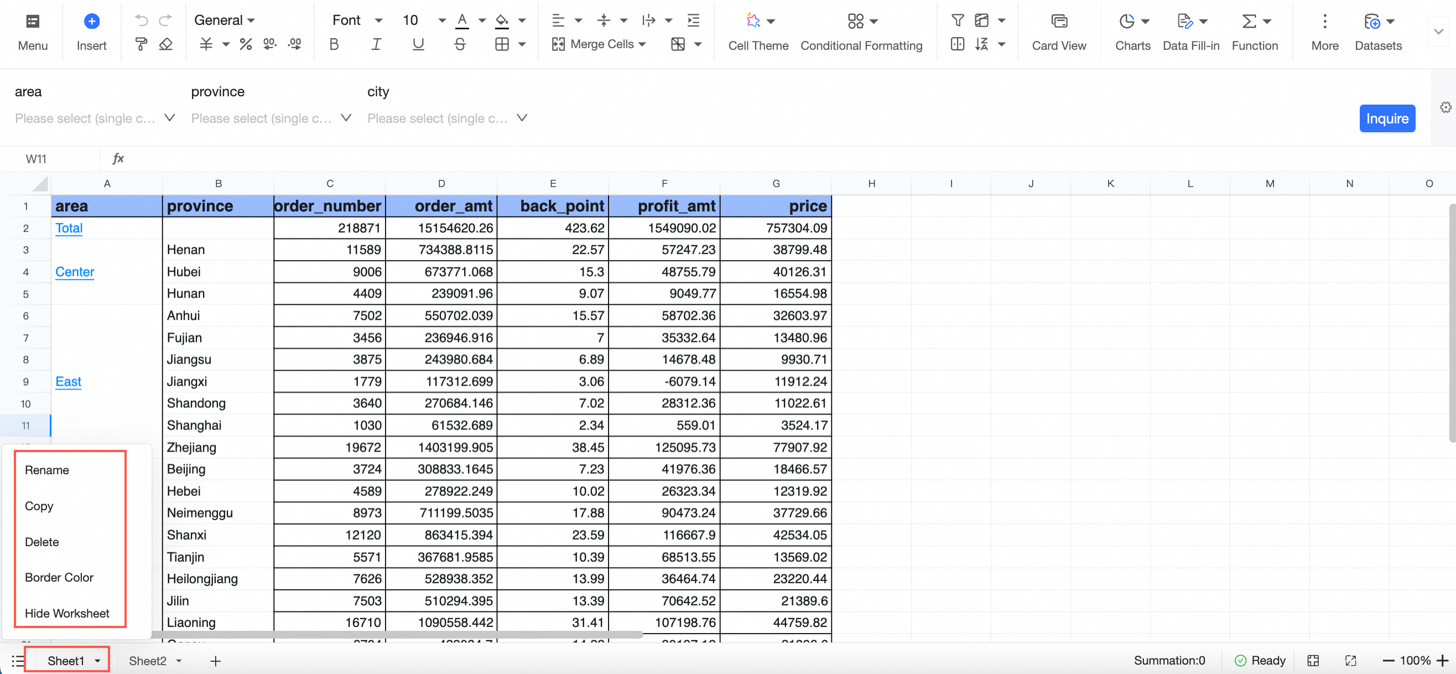Screen dimensions: 1456x674
Task: Open the Menu icon
Action: point(33,22)
